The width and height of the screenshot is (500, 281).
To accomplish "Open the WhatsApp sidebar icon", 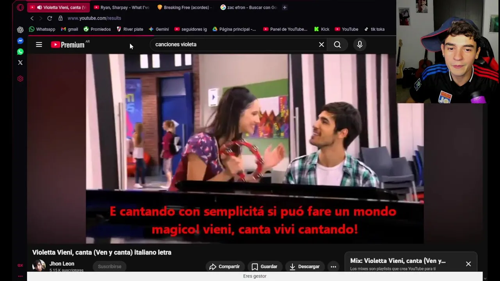I will pyautogui.click(x=20, y=52).
